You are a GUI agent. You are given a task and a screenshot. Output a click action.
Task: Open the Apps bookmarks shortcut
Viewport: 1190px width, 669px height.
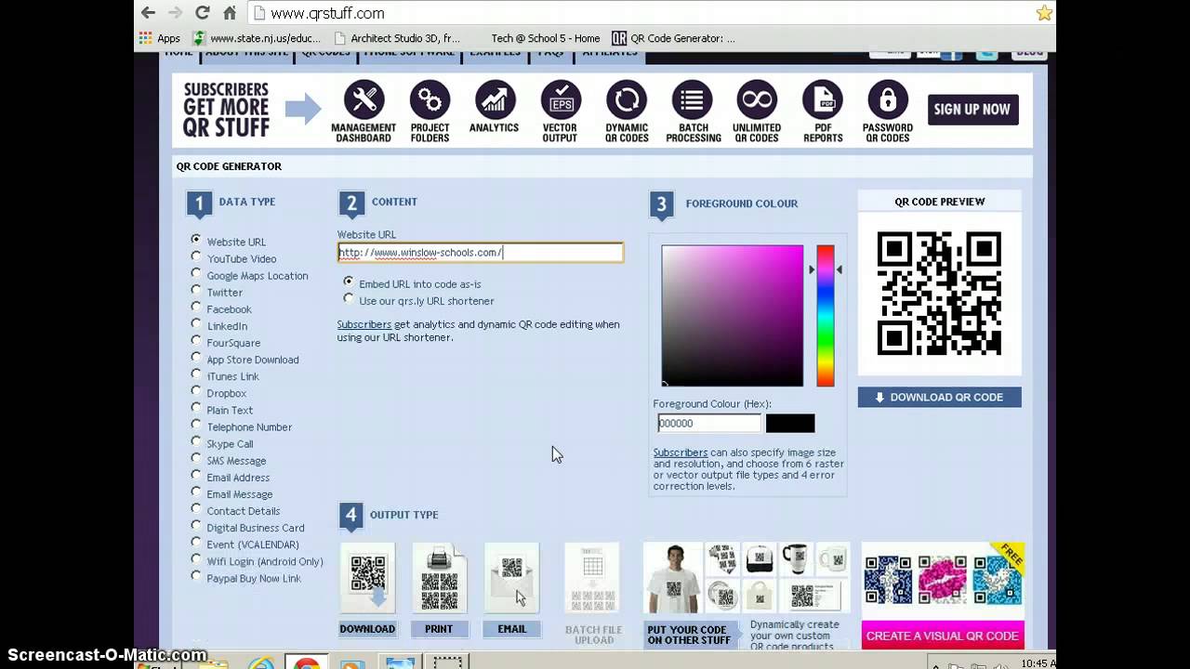pos(160,38)
